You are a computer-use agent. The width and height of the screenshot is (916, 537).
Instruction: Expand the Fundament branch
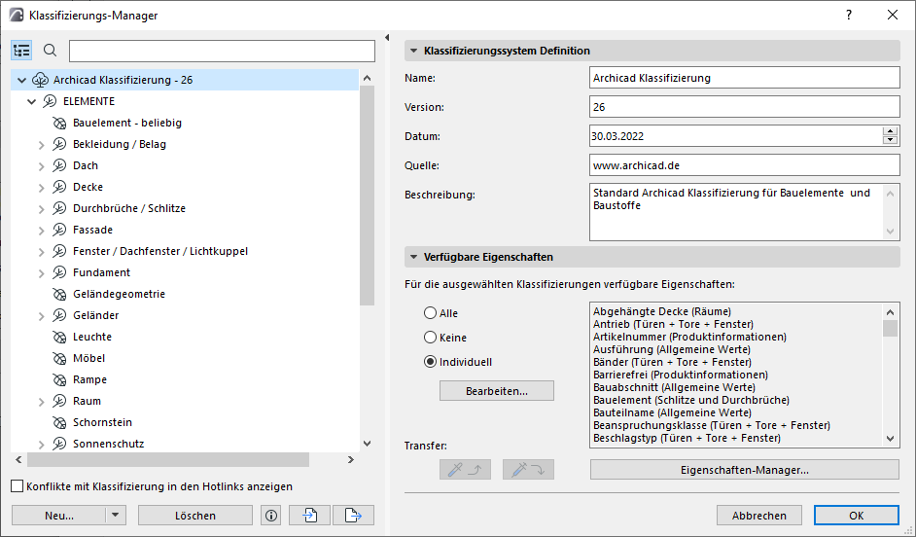pos(42,273)
